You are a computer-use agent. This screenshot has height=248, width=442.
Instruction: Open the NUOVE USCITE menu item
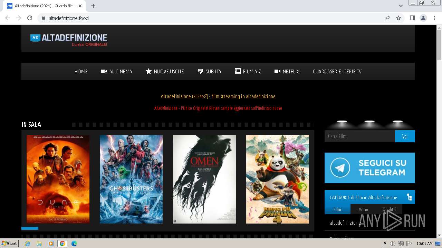pyautogui.click(x=165, y=71)
